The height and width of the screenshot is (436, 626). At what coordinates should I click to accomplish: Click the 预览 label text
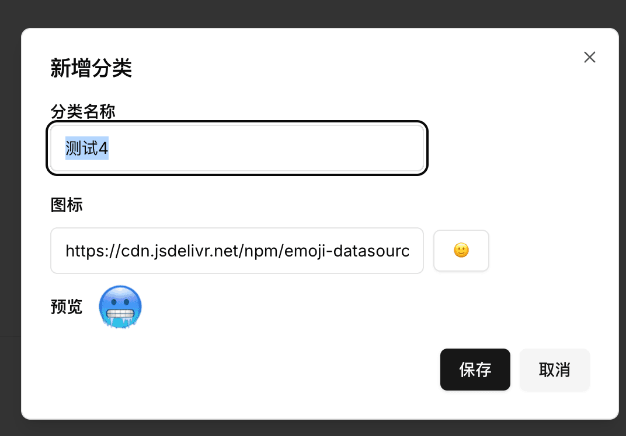(67, 307)
